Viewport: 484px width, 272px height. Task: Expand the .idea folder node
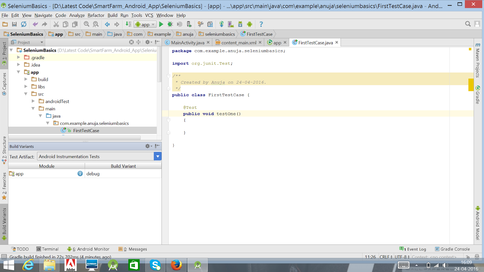(x=18, y=65)
